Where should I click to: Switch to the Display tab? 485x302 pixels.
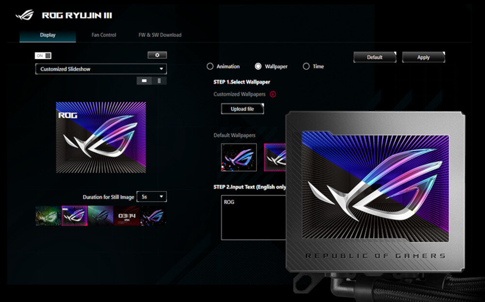[48, 35]
